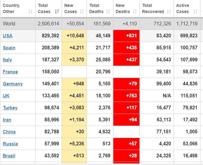Sort by Total Recovered arrows icon
The width and height of the screenshot is (203, 165).
pyautogui.click(x=169, y=12)
